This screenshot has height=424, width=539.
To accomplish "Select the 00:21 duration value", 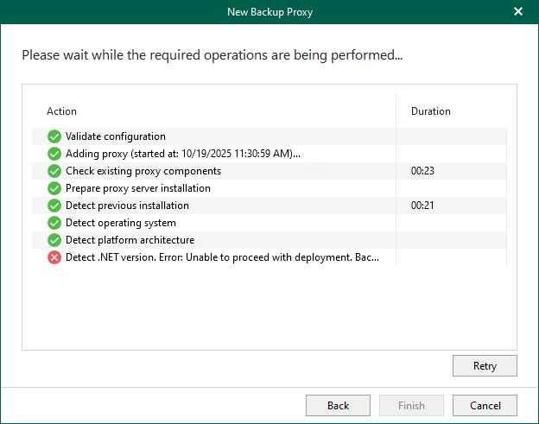I will tap(422, 206).
